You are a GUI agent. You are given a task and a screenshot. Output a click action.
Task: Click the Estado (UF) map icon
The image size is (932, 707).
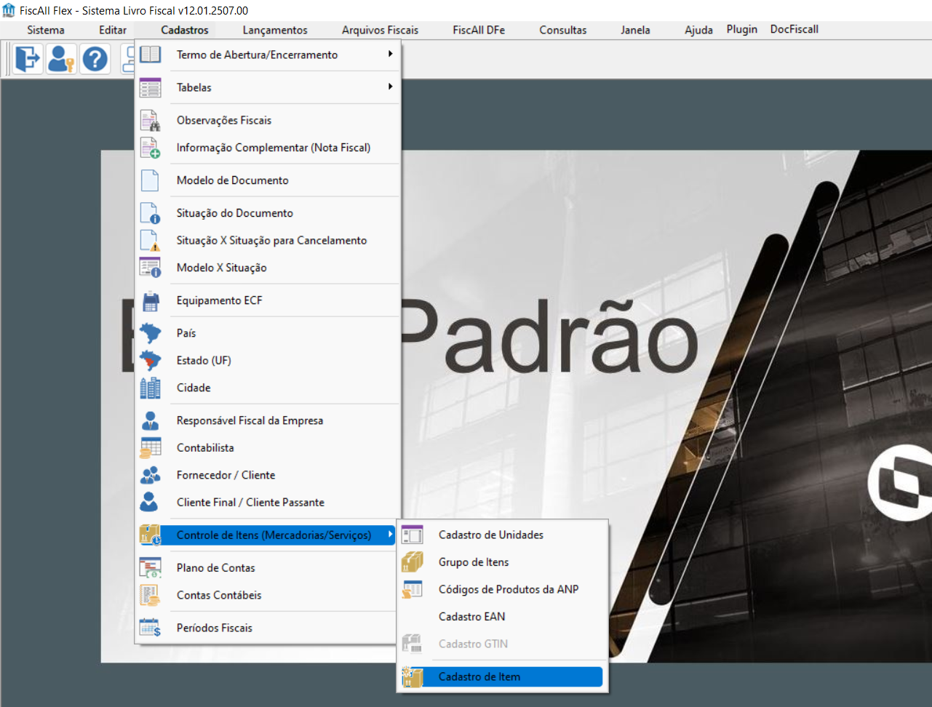tap(150, 361)
